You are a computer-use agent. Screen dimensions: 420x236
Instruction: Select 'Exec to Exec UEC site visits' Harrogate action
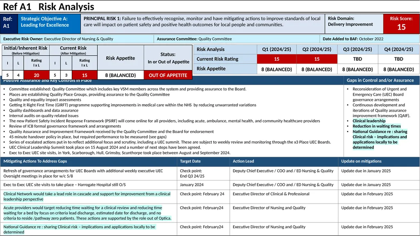point(64,185)
